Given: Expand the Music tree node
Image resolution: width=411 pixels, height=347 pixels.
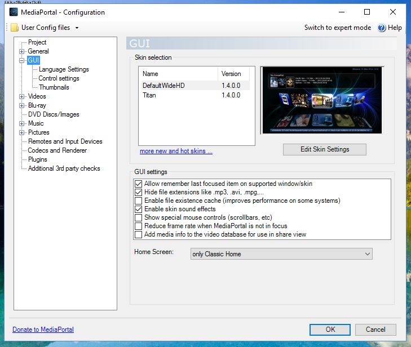Looking at the screenshot, I should pyautogui.click(x=22, y=123).
